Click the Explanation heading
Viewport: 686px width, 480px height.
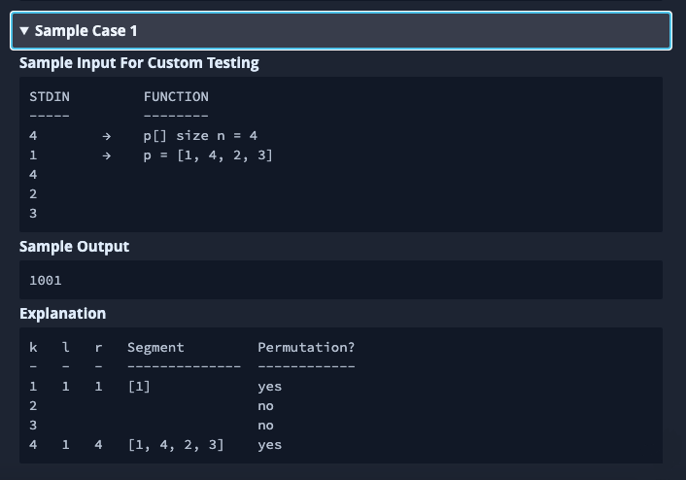tap(62, 314)
